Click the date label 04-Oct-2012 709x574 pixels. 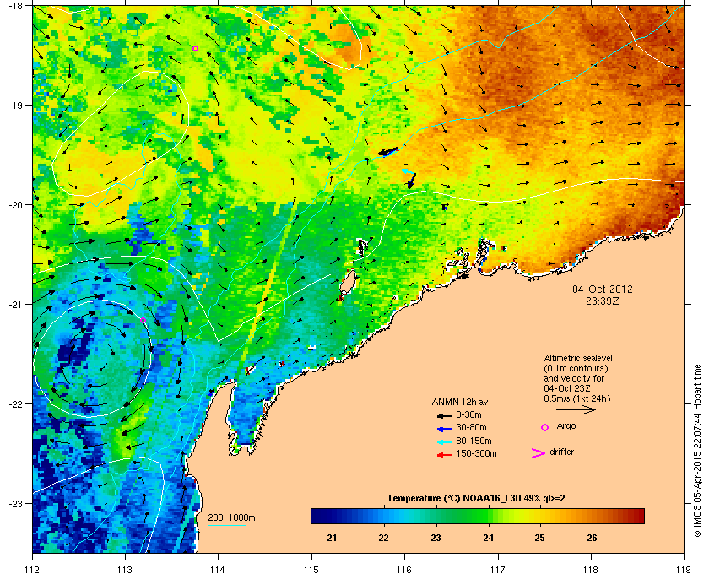click(x=603, y=289)
